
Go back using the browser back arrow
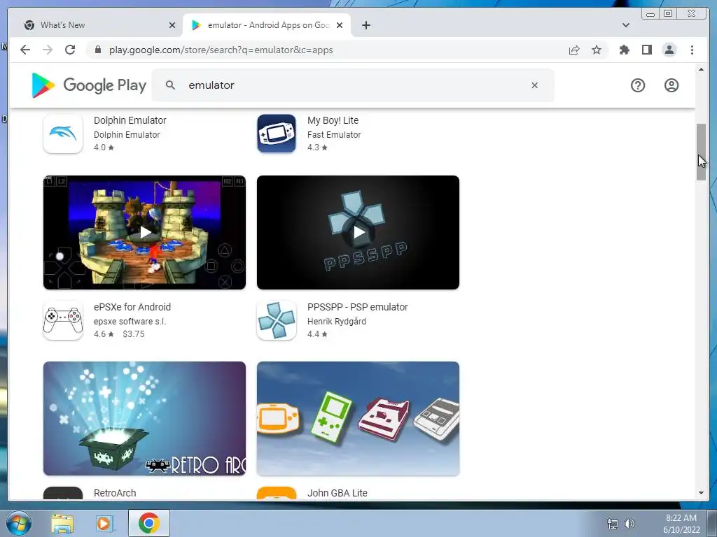tap(25, 50)
